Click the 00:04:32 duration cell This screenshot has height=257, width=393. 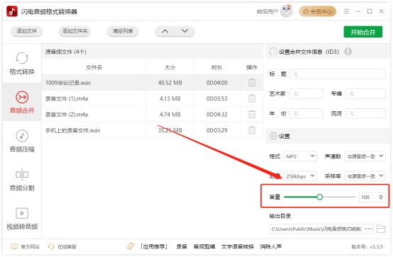(217, 115)
